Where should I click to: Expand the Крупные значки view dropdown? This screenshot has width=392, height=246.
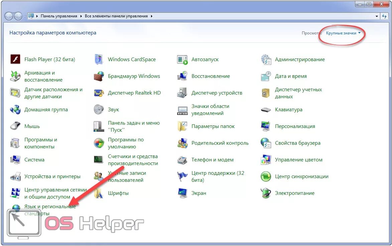tap(343, 33)
